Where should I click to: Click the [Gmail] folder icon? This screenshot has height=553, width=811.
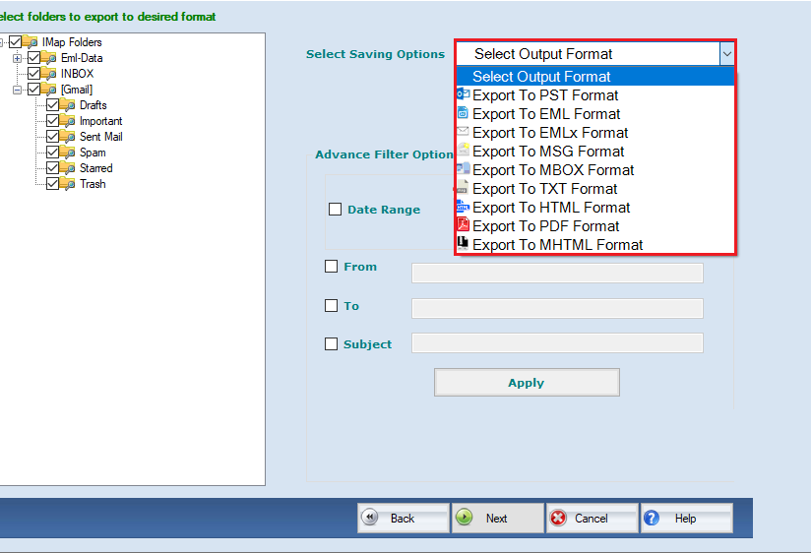coord(48,89)
